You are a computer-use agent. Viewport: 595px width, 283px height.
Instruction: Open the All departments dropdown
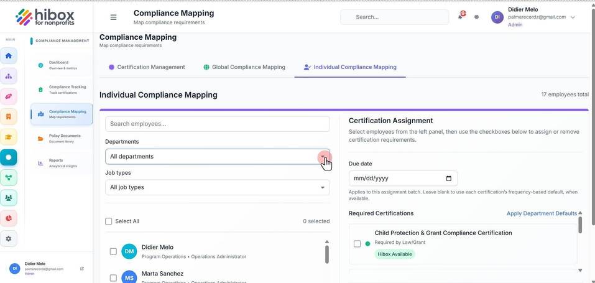(218, 157)
